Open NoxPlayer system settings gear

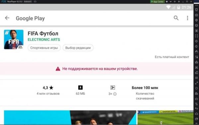tap(179, 2)
